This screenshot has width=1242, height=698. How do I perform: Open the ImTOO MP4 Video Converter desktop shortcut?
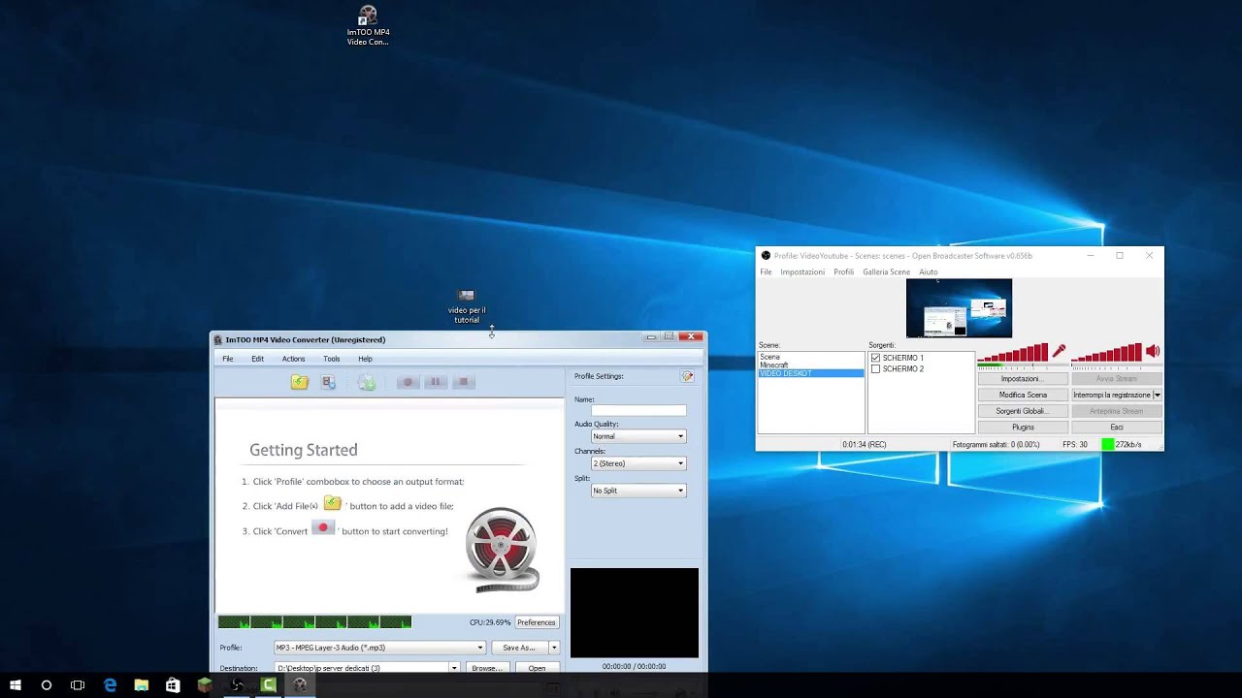(x=368, y=26)
